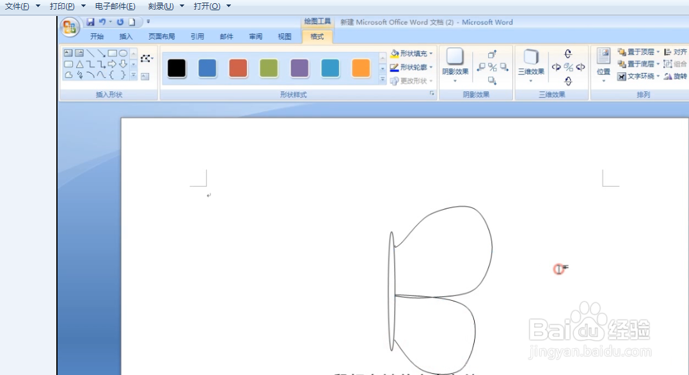
Task: Tilt 3-D shape left
Action: (557, 67)
